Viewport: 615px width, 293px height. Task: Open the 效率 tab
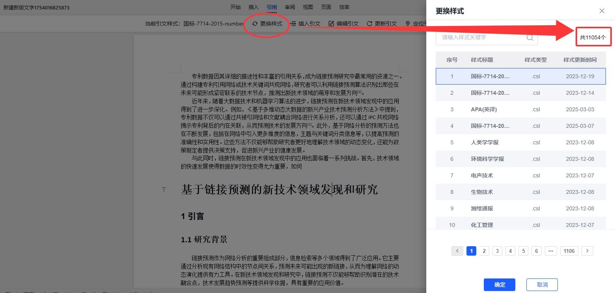point(344,7)
